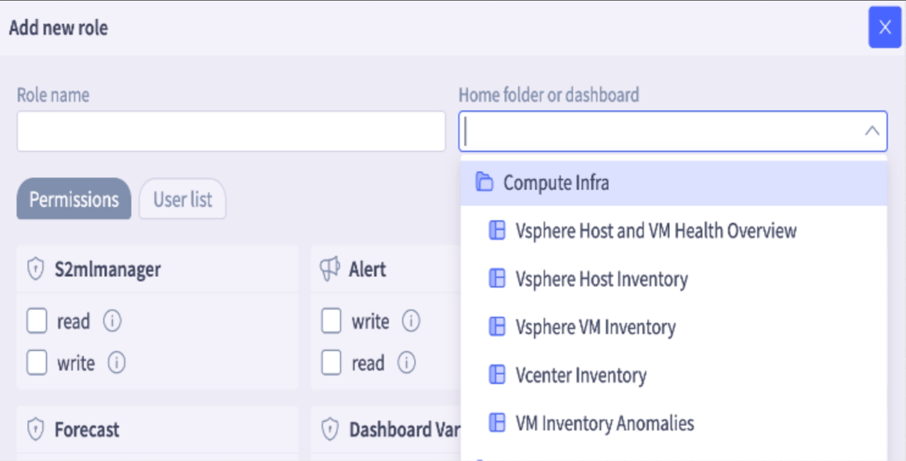Click the info icon next to Alert write permission
Viewport: 906px width, 461px height.
coord(412,321)
